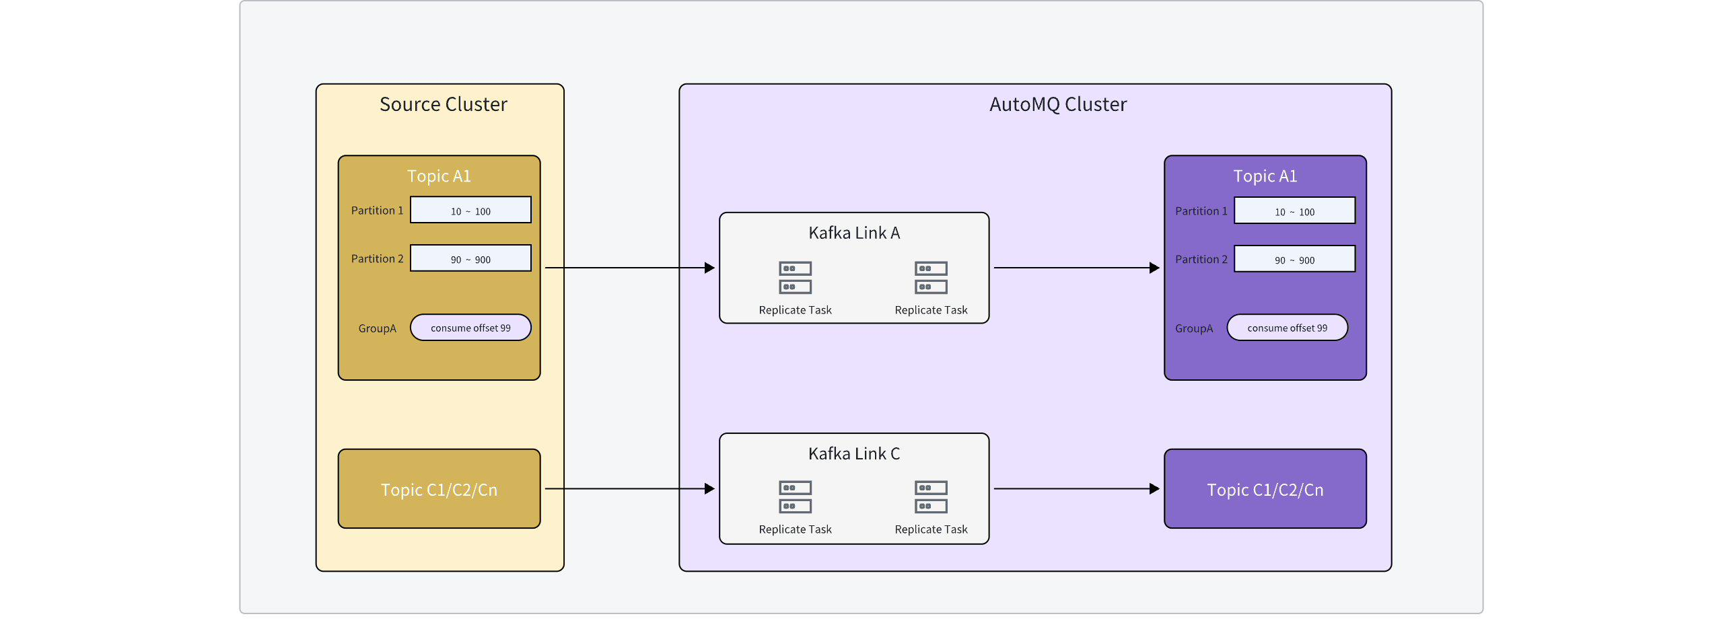
Task: Click Partition 2 label in Source Cluster
Action: click(x=377, y=259)
